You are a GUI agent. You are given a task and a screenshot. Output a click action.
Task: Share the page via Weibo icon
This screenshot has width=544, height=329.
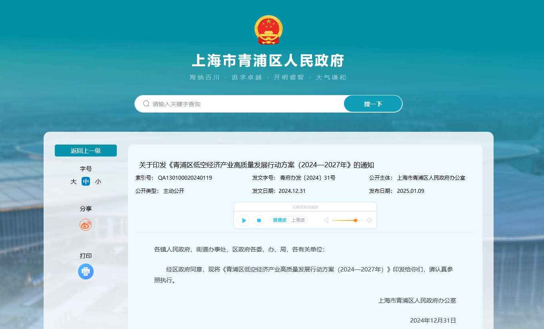click(86, 225)
